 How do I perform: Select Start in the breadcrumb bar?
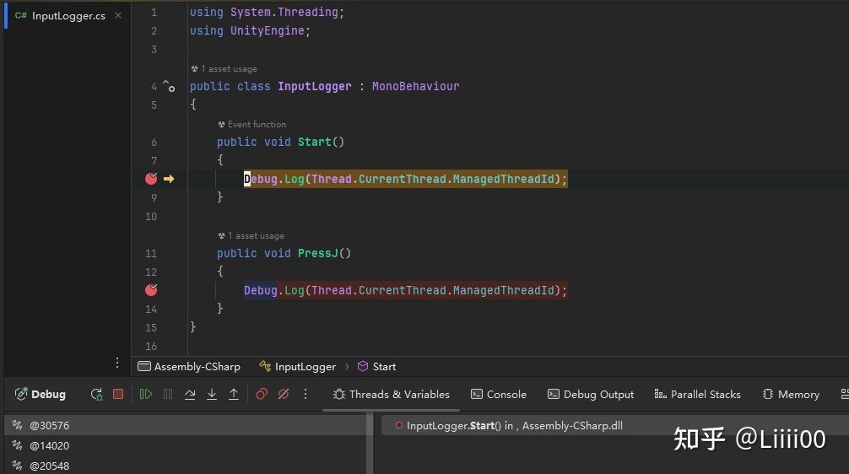click(377, 367)
